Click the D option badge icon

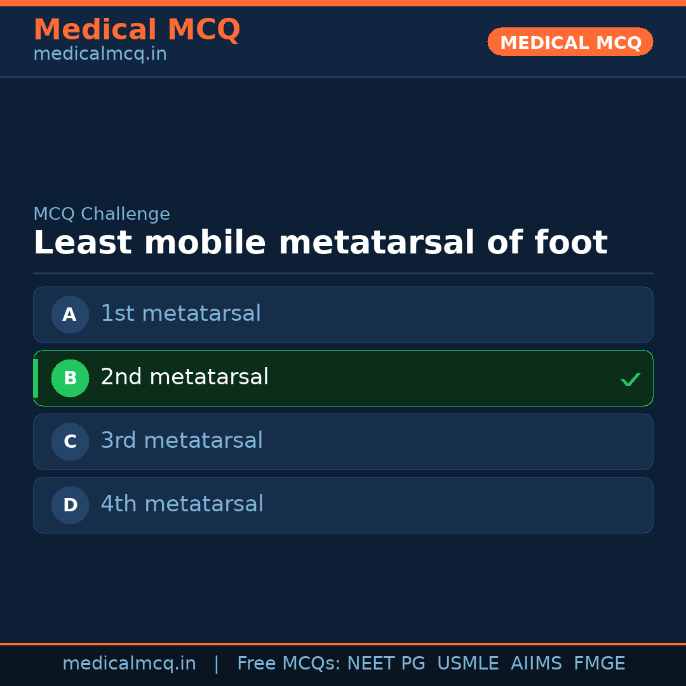coord(70,505)
